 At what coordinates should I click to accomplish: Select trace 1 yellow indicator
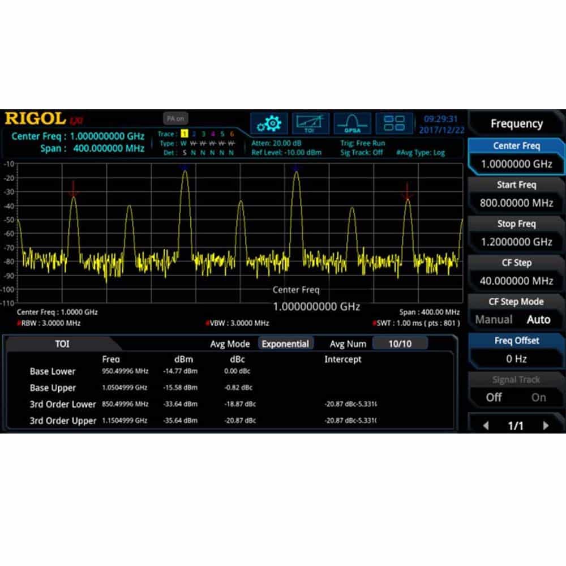(184, 134)
